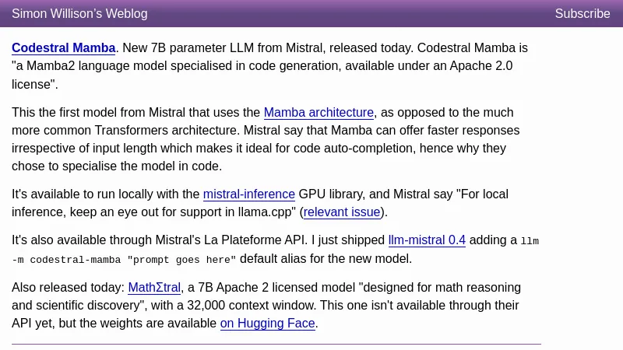The width and height of the screenshot is (623, 350).
Task: Open the mistral-inference library link
Action: [x=249, y=194]
